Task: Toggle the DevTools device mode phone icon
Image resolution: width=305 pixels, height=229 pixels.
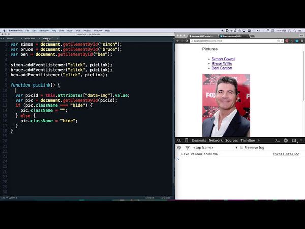Action: point(186,140)
